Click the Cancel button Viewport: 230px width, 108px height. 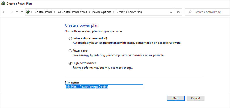click(x=195, y=98)
